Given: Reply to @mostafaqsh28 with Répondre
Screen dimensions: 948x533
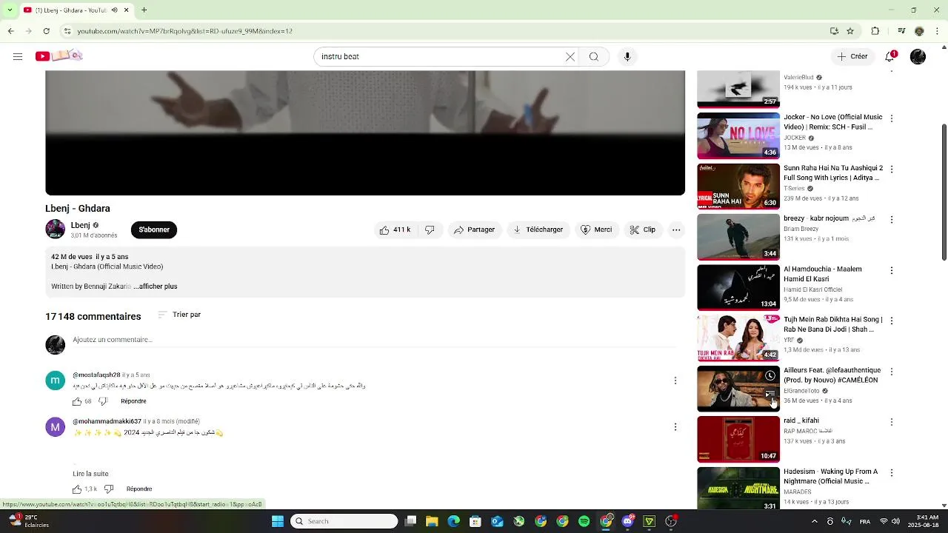Looking at the screenshot, I should [x=133, y=401].
